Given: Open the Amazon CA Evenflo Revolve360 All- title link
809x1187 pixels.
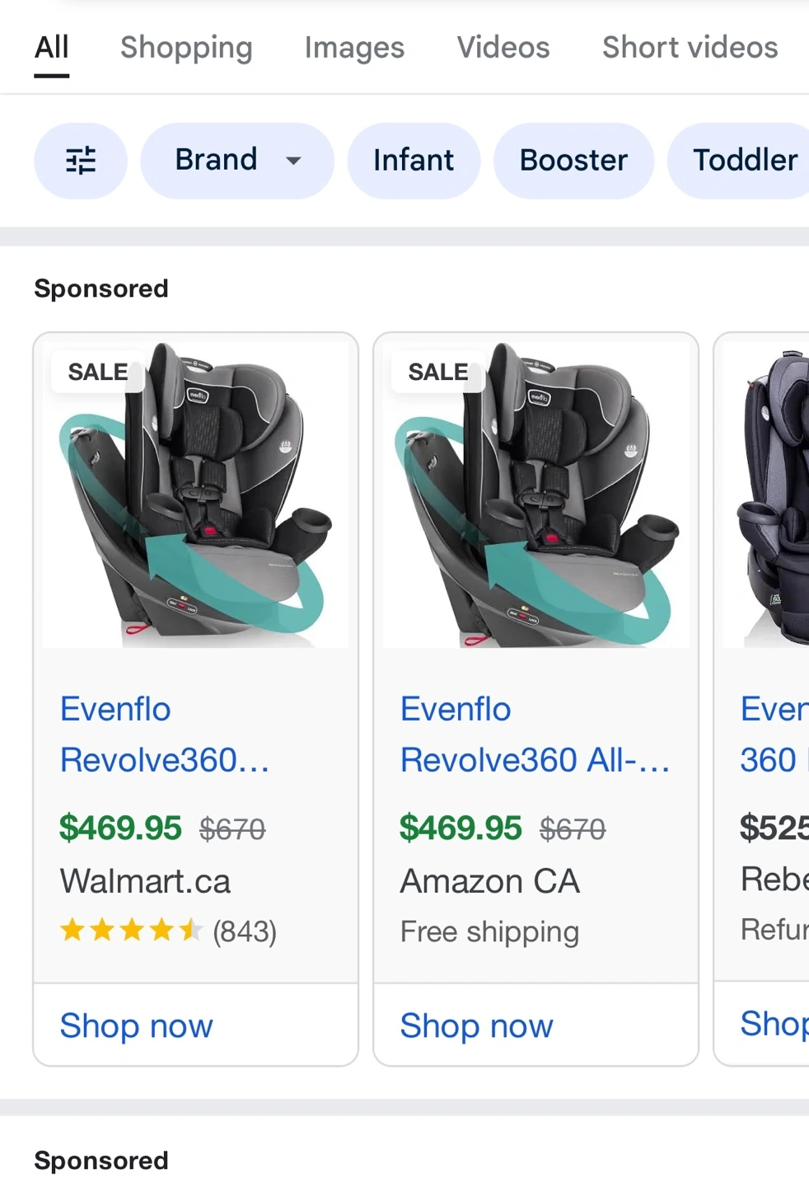Looking at the screenshot, I should tap(535, 734).
